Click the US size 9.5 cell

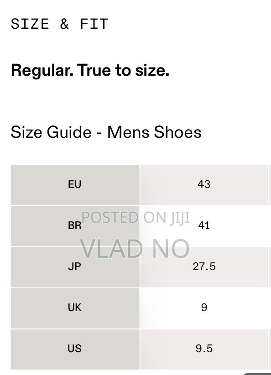(x=204, y=349)
